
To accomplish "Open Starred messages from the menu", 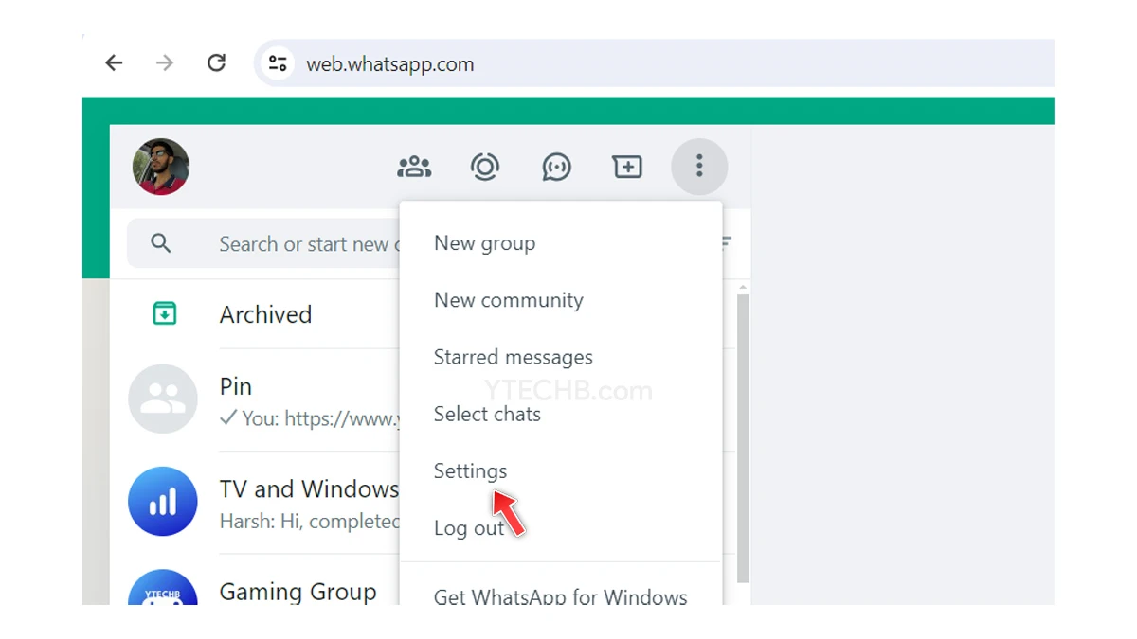I will 561,357.
